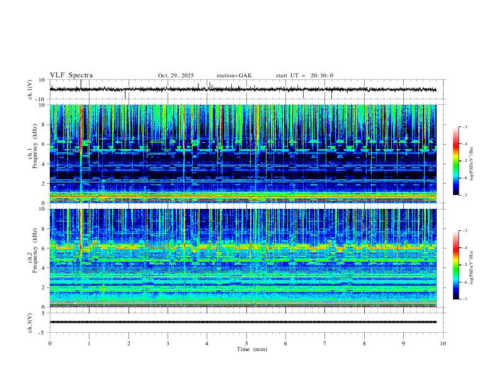The height and width of the screenshot is (385, 499).
Task: Click the "start UT = 20:30:0" label
Action: 304,75
